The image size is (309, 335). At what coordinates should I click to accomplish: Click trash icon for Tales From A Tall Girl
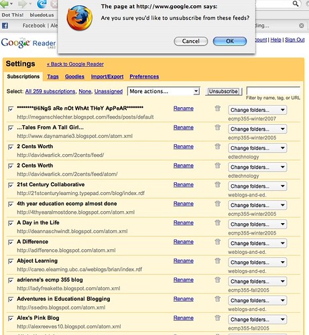tap(217, 127)
